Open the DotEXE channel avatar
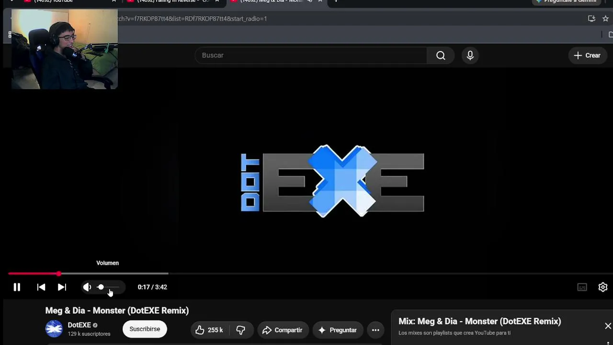Image resolution: width=613 pixels, height=345 pixels. click(54, 329)
